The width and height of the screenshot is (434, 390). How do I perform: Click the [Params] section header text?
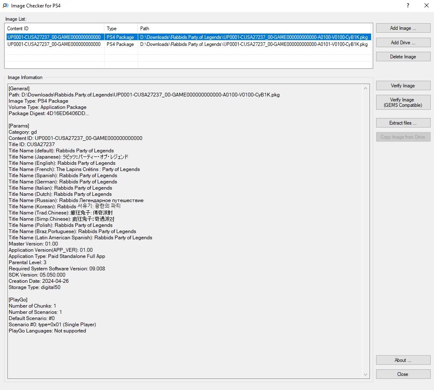[x=19, y=126]
